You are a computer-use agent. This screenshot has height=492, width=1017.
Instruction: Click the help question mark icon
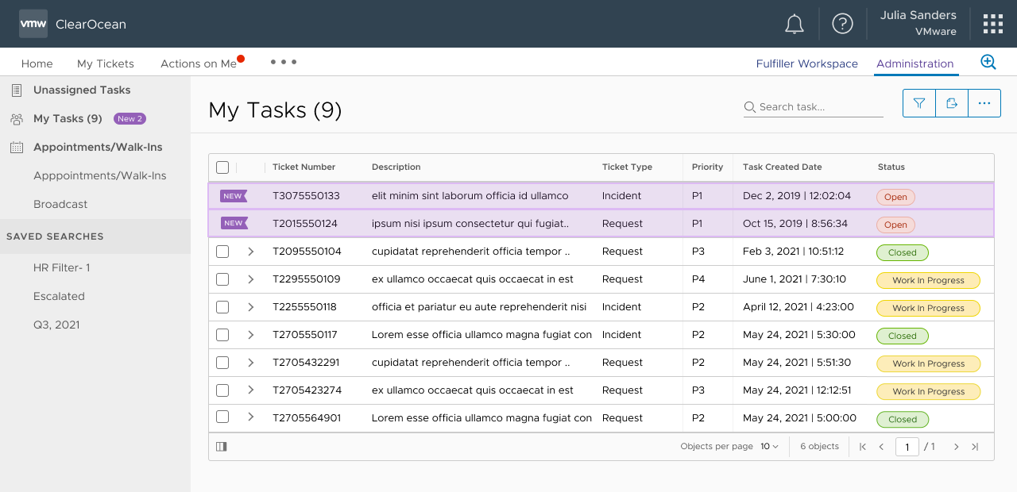(842, 24)
